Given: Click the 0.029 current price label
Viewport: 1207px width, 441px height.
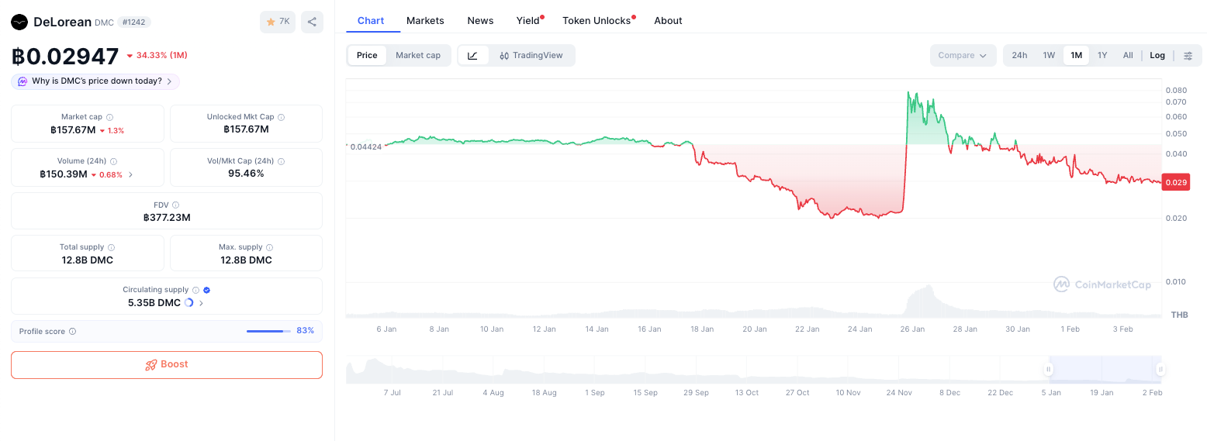Looking at the screenshot, I should click(1175, 182).
